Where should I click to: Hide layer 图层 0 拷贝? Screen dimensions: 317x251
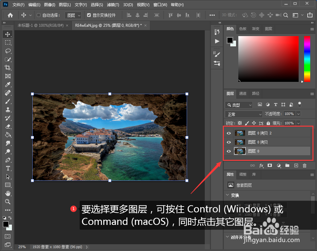tap(229, 142)
